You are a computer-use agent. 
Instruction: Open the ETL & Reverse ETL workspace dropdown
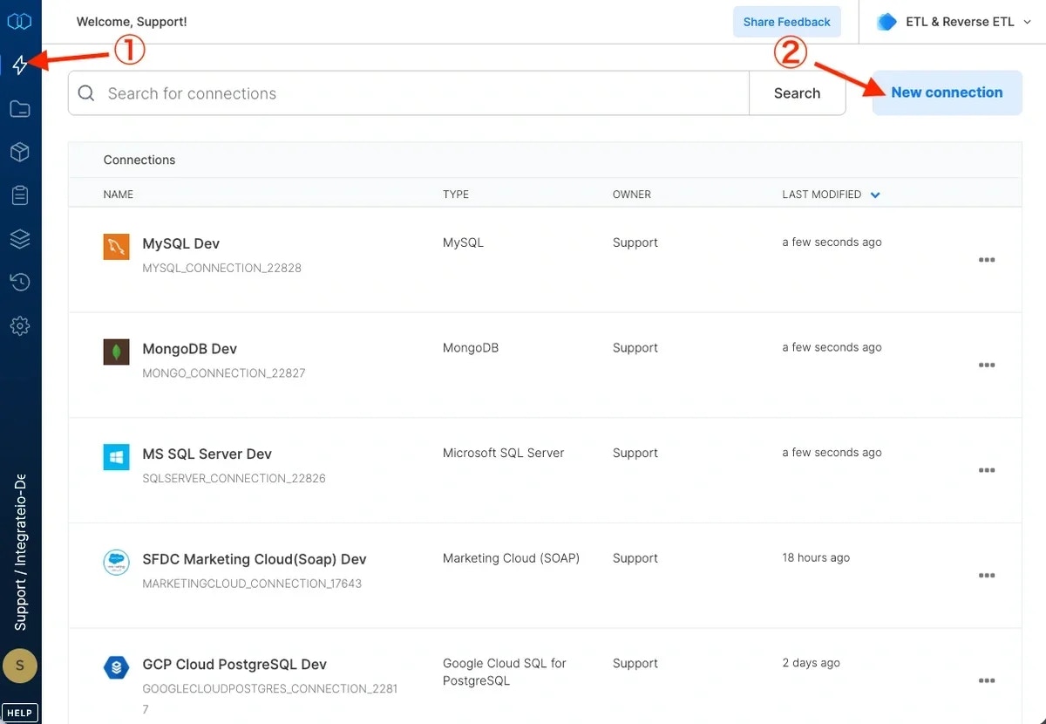point(954,21)
